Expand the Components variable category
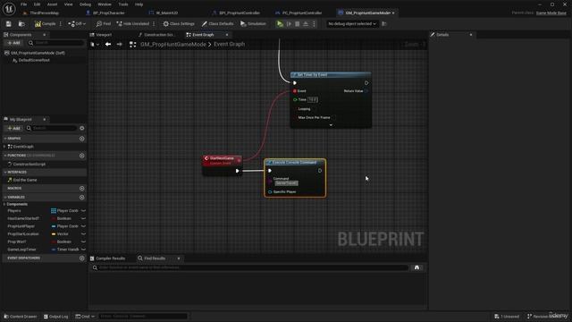572x322 pixels. point(4,205)
